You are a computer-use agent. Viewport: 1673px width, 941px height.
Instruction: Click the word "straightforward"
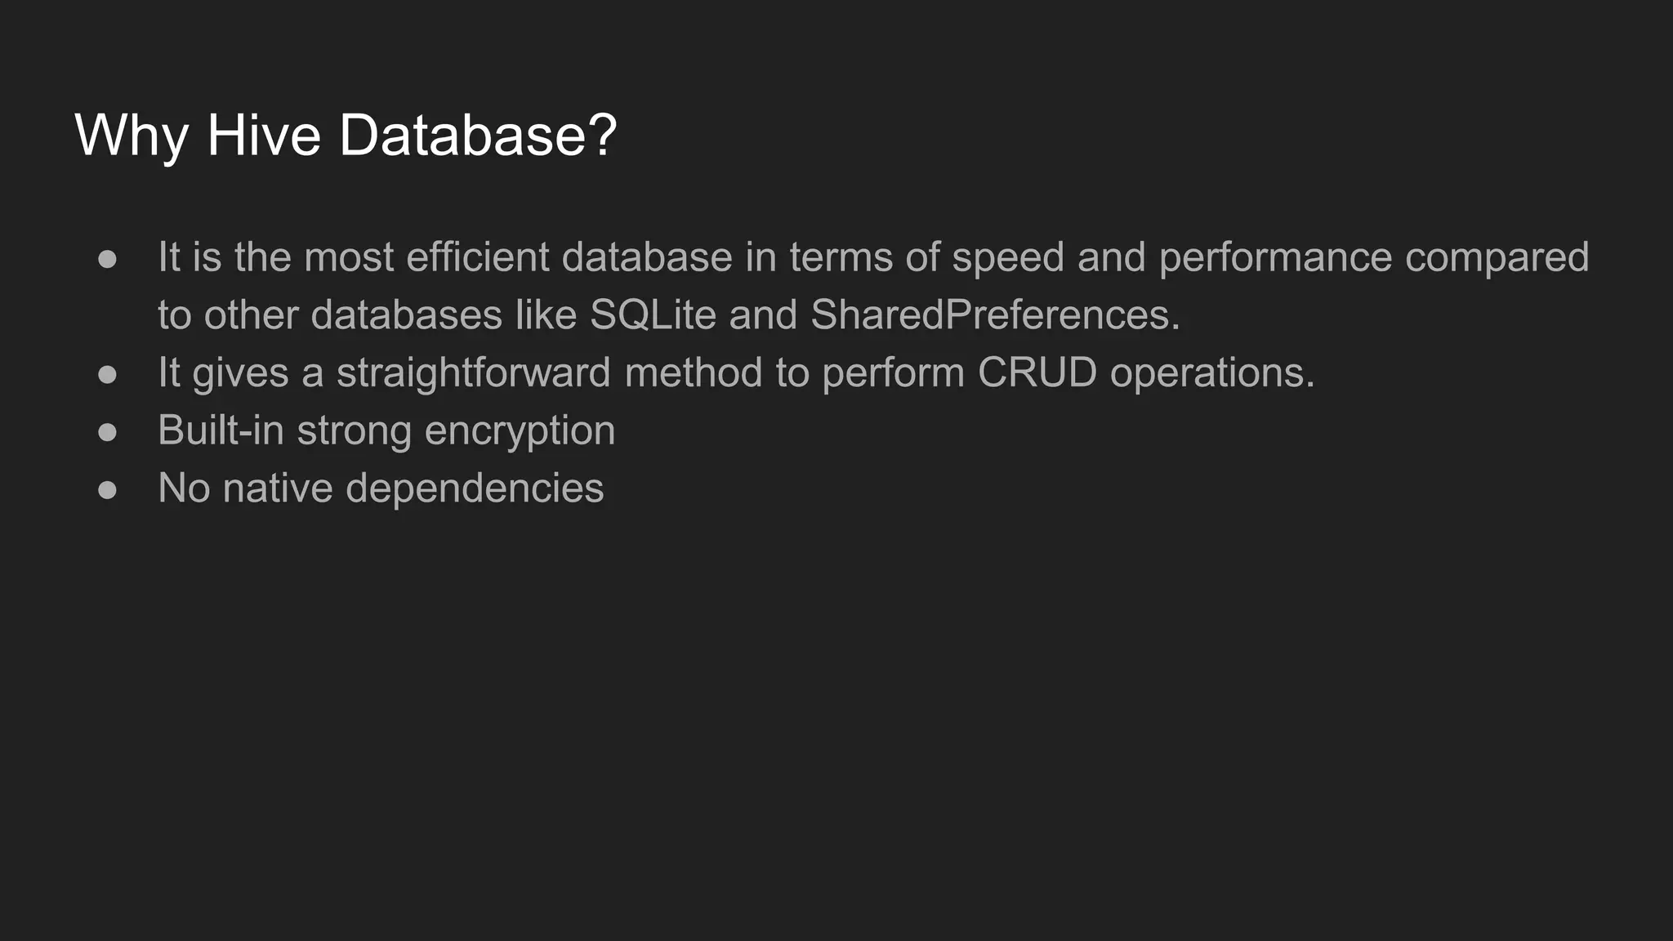point(474,372)
